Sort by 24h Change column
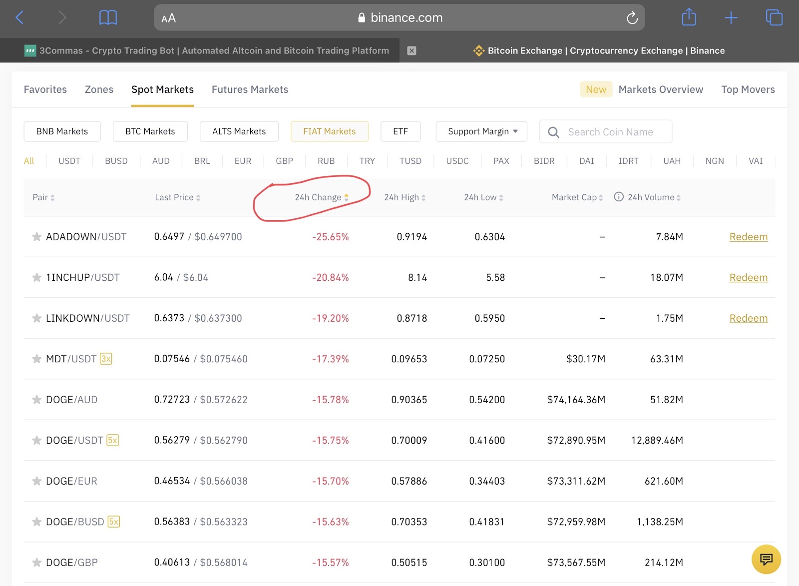799x586 pixels. pyautogui.click(x=322, y=197)
